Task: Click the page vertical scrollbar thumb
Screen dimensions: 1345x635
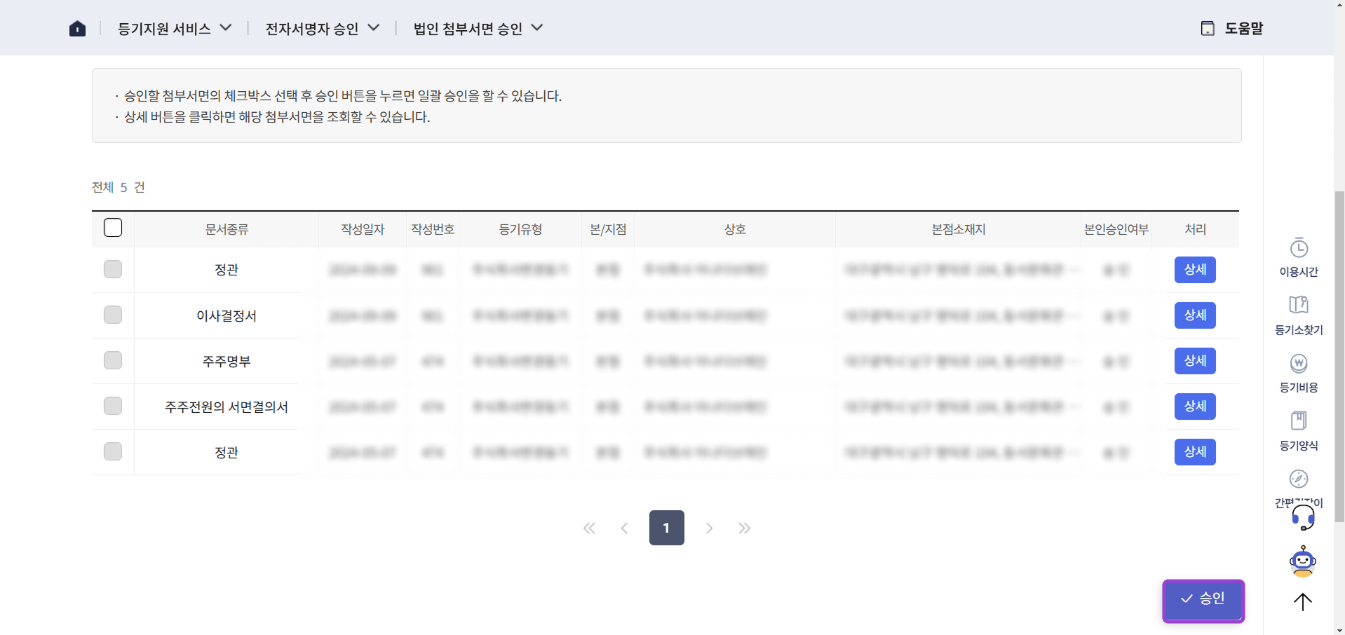Action: pos(1339,356)
